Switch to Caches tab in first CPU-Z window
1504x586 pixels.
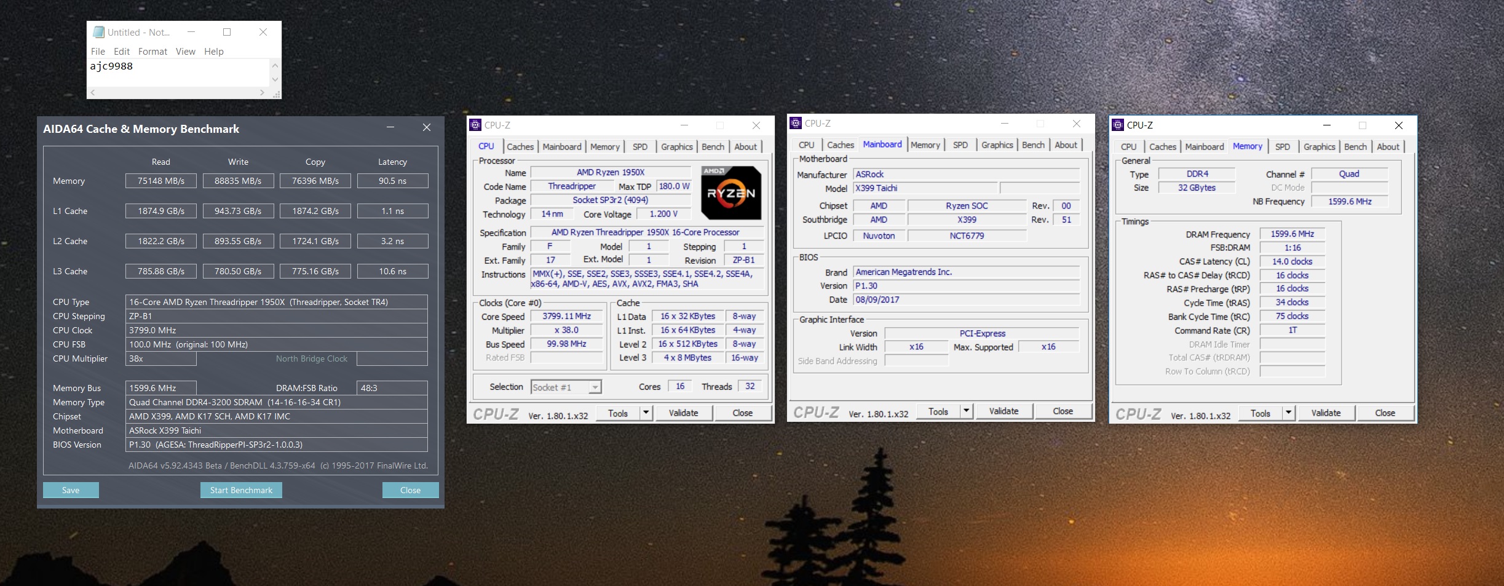(520, 146)
